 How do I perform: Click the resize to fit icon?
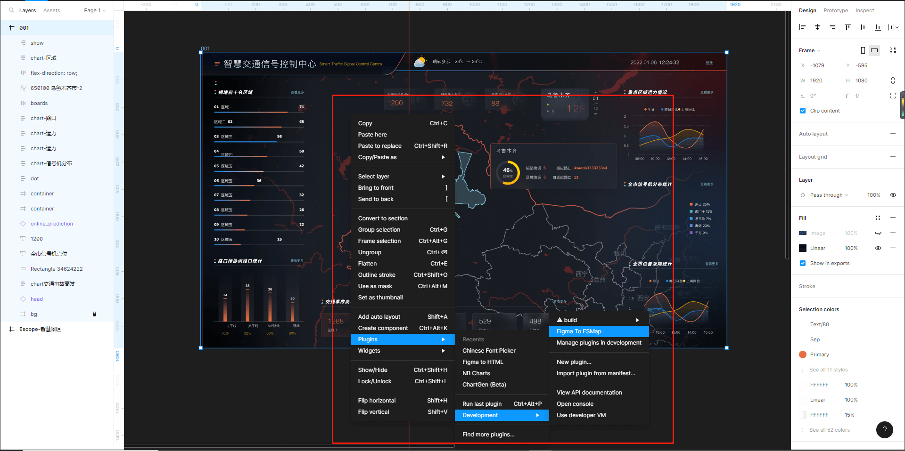tap(893, 50)
